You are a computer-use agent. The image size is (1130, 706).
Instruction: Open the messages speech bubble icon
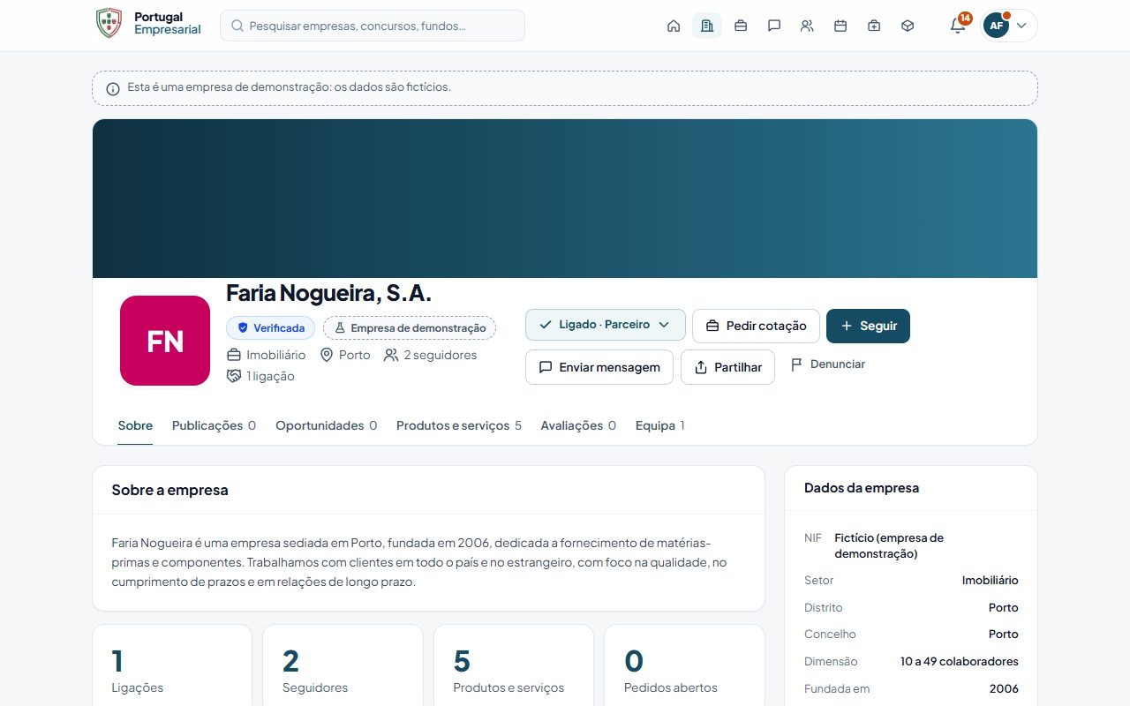coord(774,26)
